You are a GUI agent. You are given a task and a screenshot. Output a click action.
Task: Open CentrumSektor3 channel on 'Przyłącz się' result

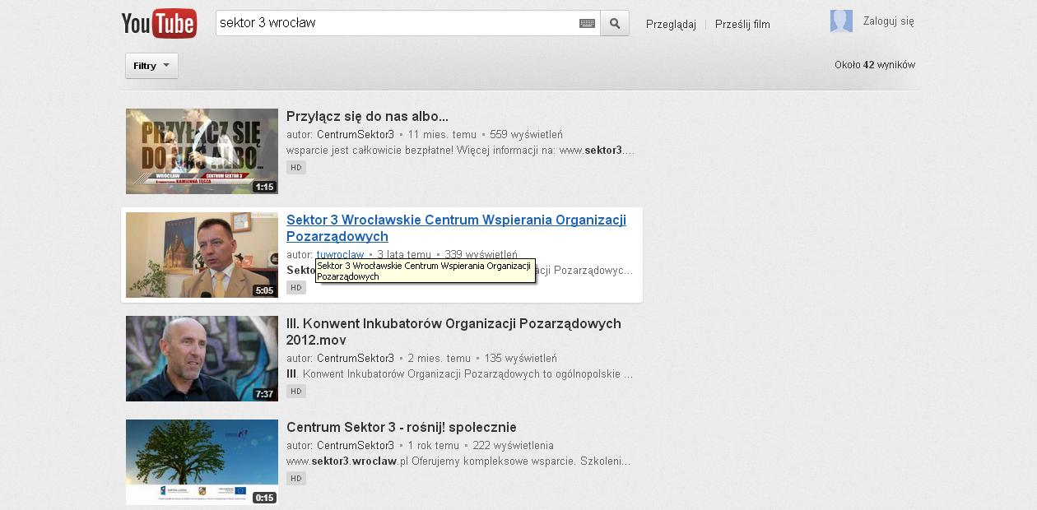tap(356, 134)
